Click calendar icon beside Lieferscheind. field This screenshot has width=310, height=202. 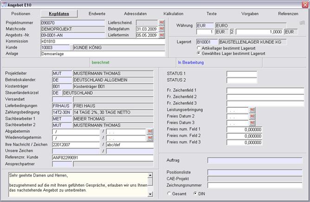[x=162, y=22]
